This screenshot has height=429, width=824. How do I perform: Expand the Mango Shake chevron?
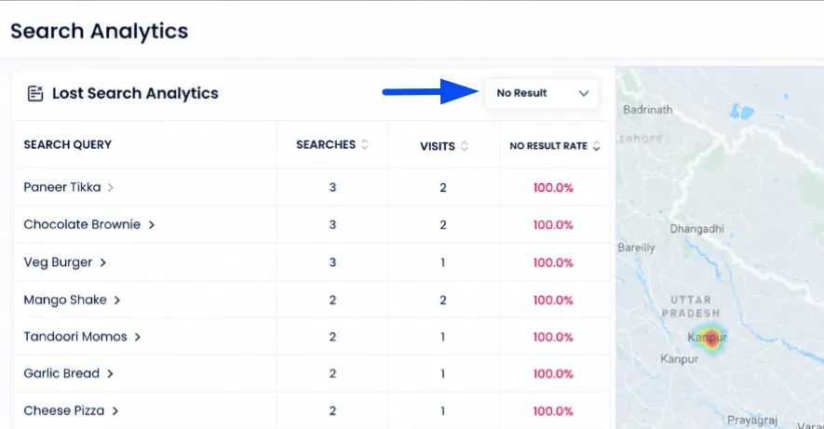[117, 300]
